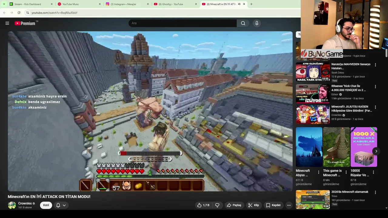Open options for This game is Minecraft short
Viewport: 388px width, 218px height.
pos(346,172)
